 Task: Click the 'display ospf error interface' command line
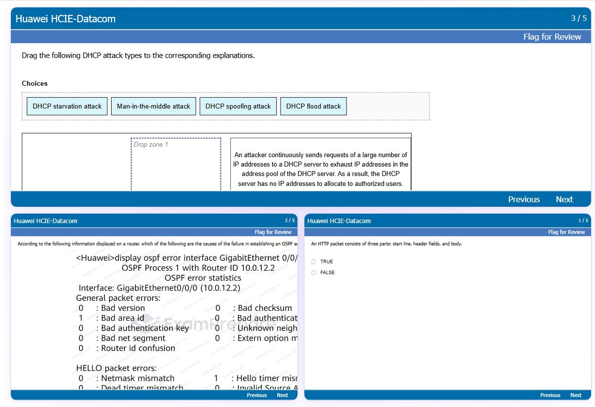tap(186, 258)
